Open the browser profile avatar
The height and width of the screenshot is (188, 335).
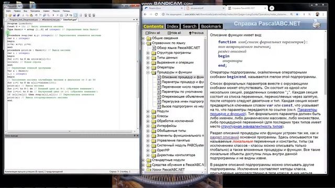[317, 14]
